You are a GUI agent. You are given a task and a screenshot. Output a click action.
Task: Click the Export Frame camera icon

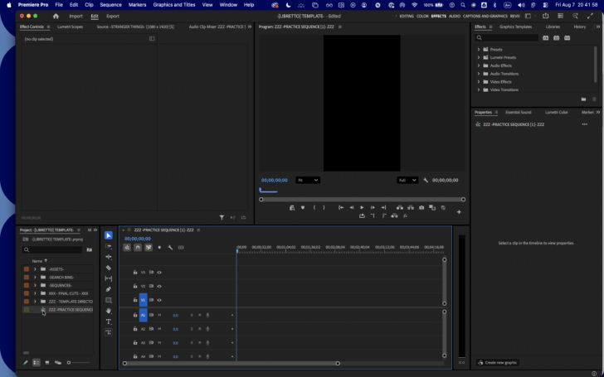tap(421, 208)
